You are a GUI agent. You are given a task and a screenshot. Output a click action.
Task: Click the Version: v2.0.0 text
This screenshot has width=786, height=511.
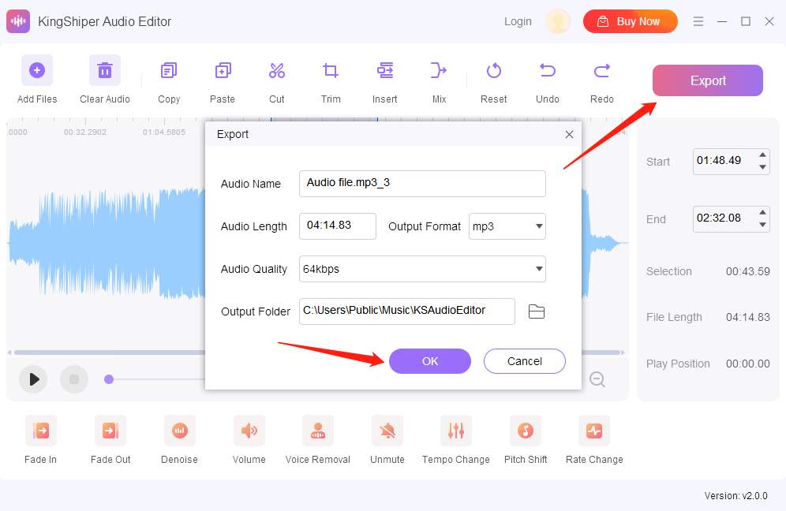click(735, 496)
